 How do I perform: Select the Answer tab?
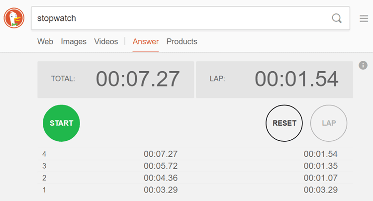(146, 42)
